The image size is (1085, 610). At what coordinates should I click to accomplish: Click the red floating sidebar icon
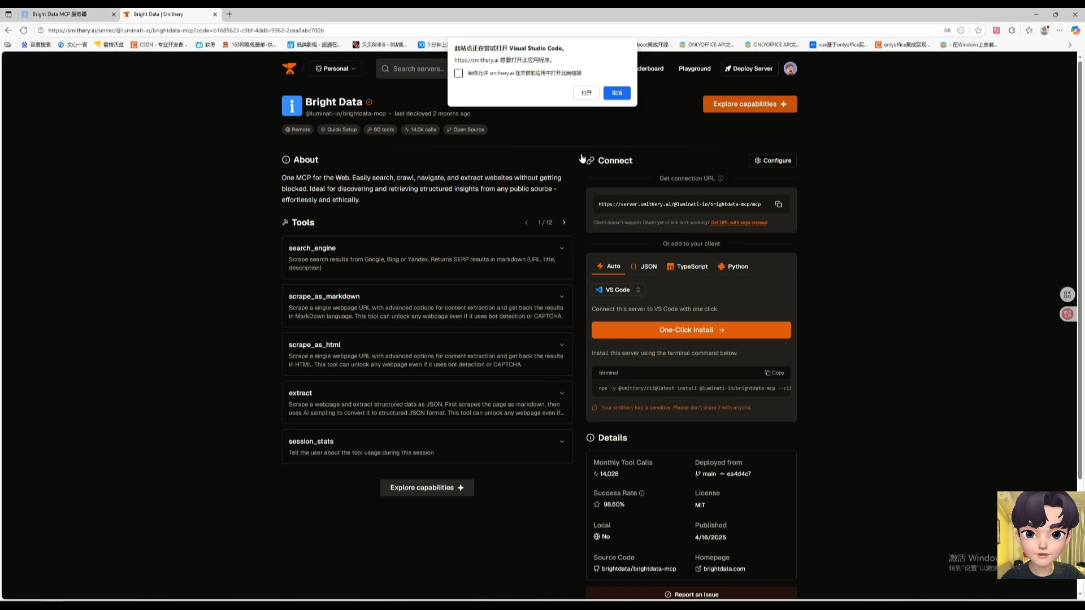tap(1067, 314)
